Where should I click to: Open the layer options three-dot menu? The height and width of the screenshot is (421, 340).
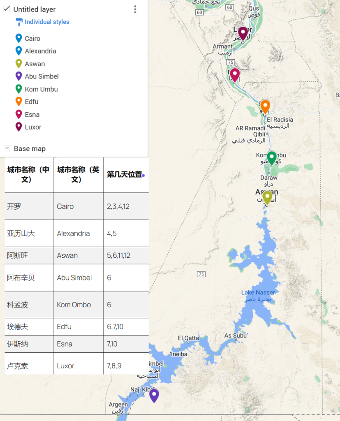click(135, 9)
